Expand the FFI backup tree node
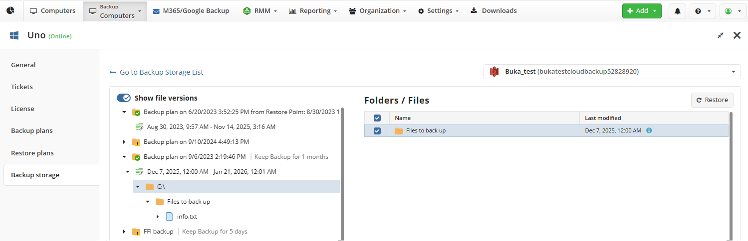Viewport: 748px width, 241px height. [x=124, y=232]
